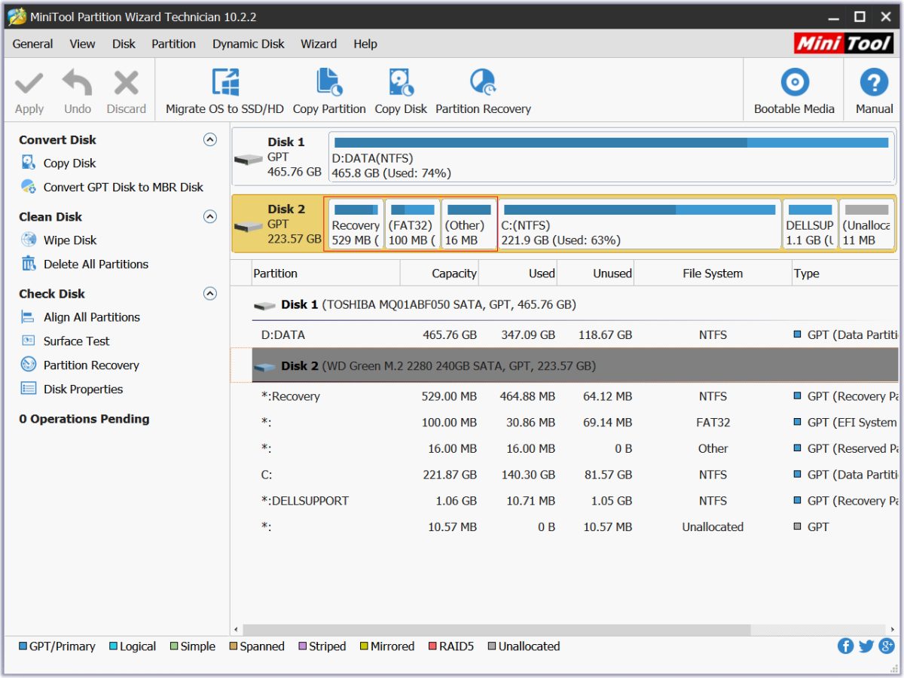
Task: Choose Surface Test in the sidebar
Action: [76, 341]
